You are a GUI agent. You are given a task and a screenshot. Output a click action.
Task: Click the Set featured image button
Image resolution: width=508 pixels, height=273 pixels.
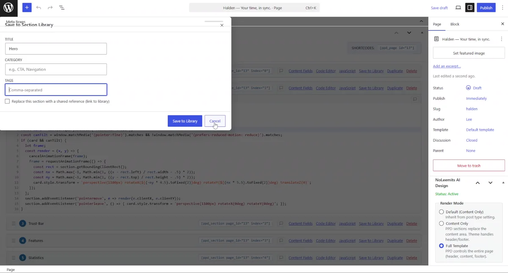pos(469,53)
